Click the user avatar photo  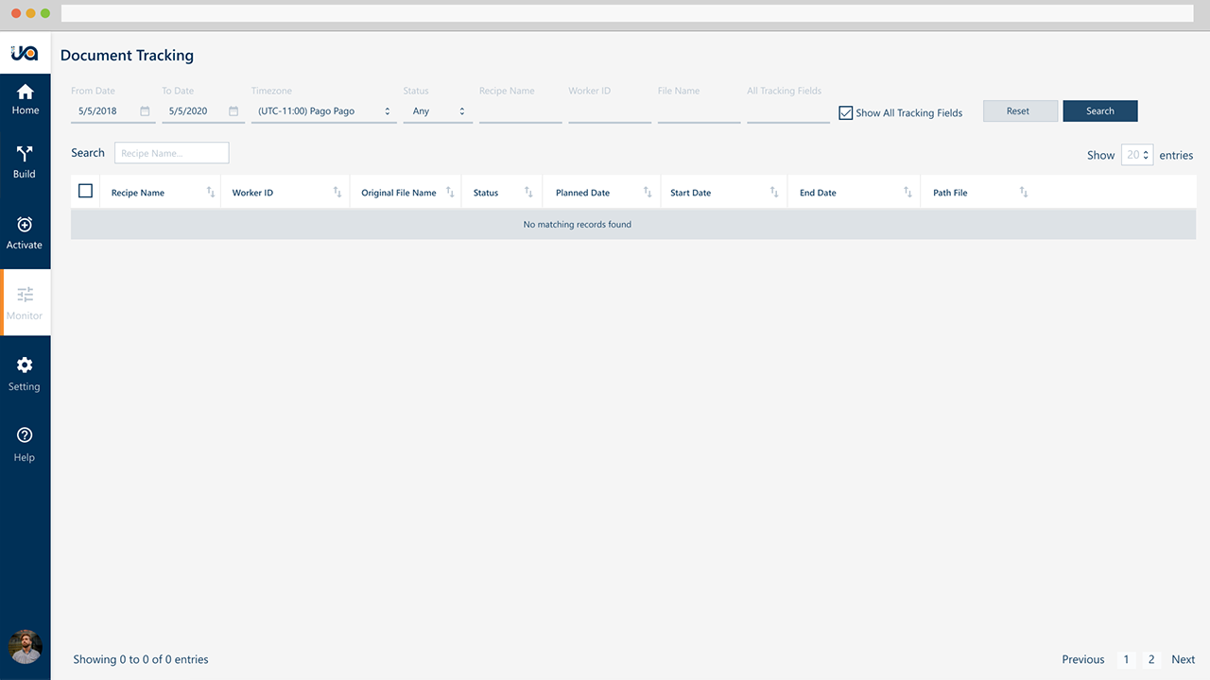pos(26,647)
